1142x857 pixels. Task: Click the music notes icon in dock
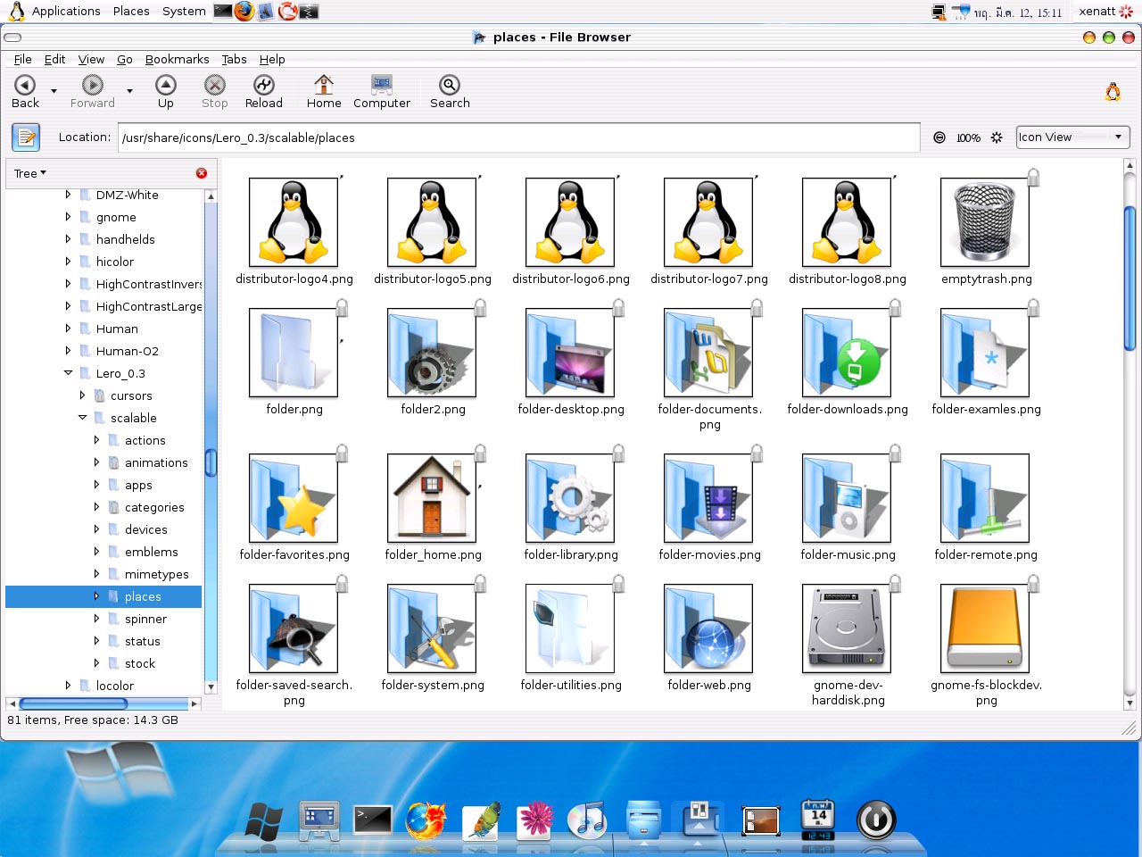click(x=587, y=820)
